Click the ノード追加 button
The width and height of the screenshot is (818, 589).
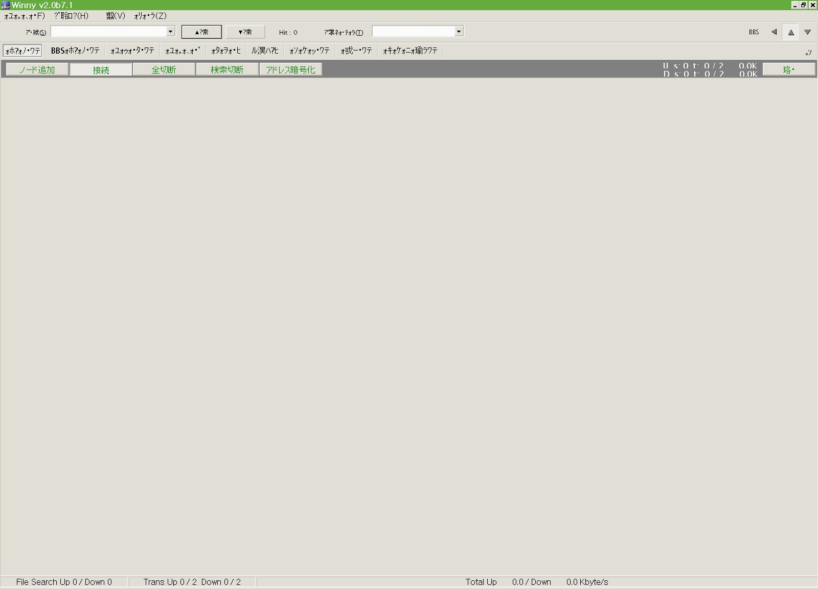coord(37,69)
